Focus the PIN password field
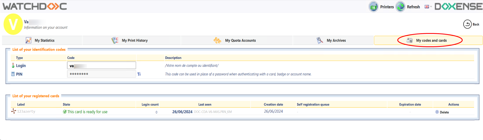 pos(101,74)
